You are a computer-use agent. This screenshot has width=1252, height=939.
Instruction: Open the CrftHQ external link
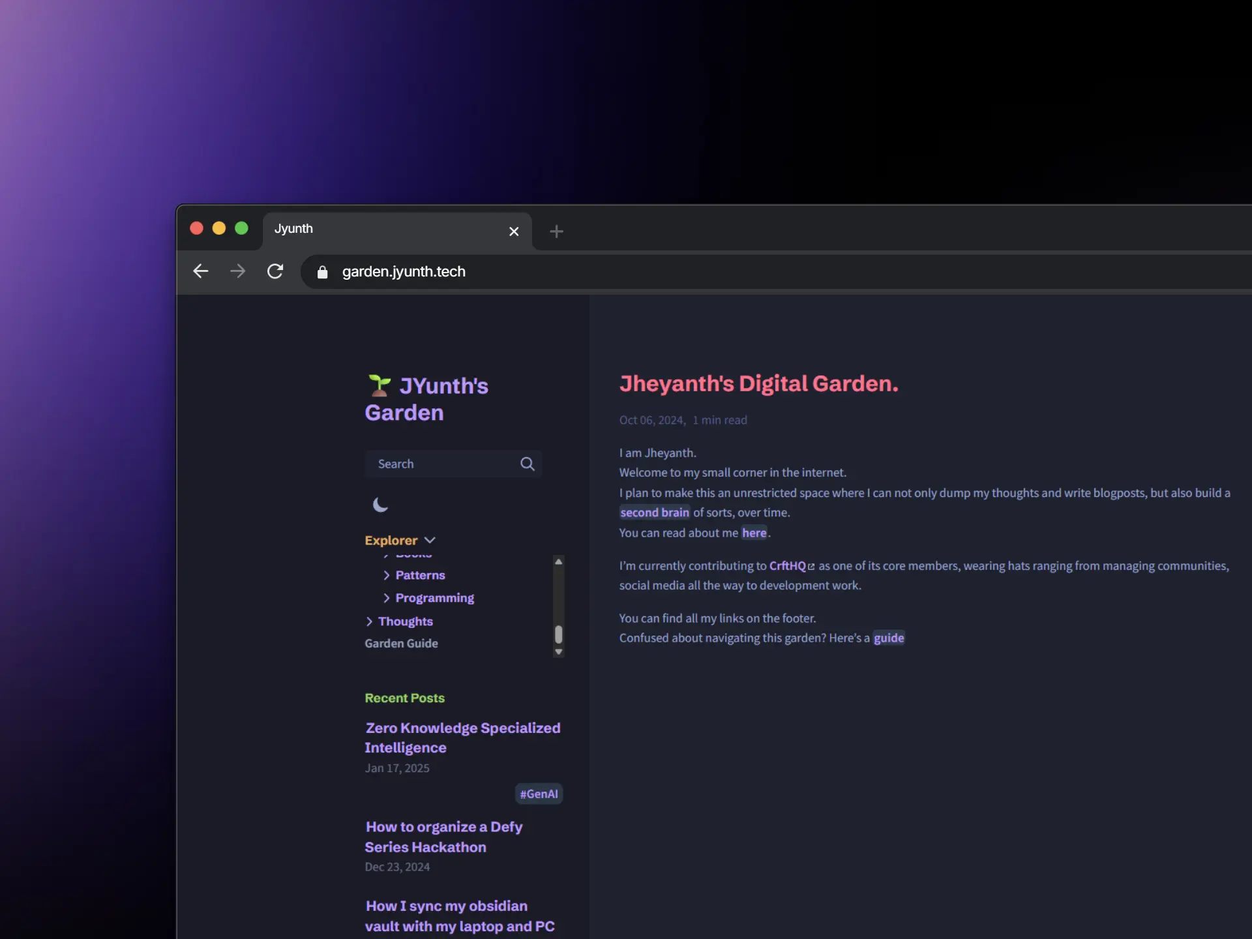tap(788, 566)
